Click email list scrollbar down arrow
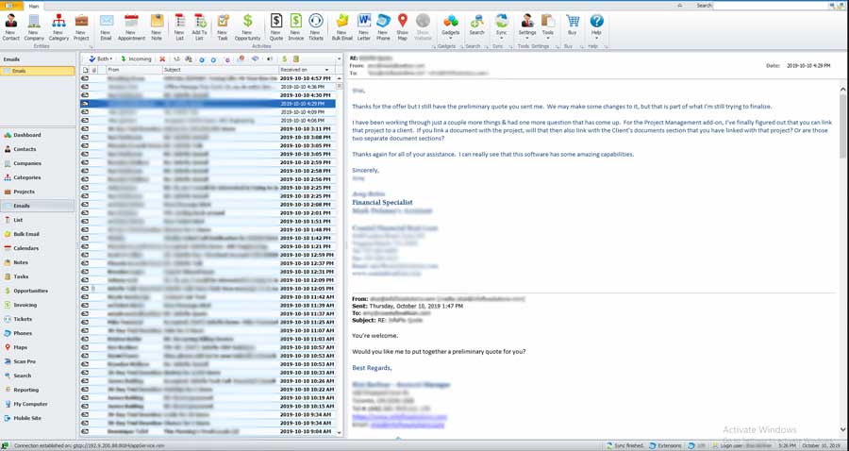Screen dimensions: 849x451 pos(340,432)
